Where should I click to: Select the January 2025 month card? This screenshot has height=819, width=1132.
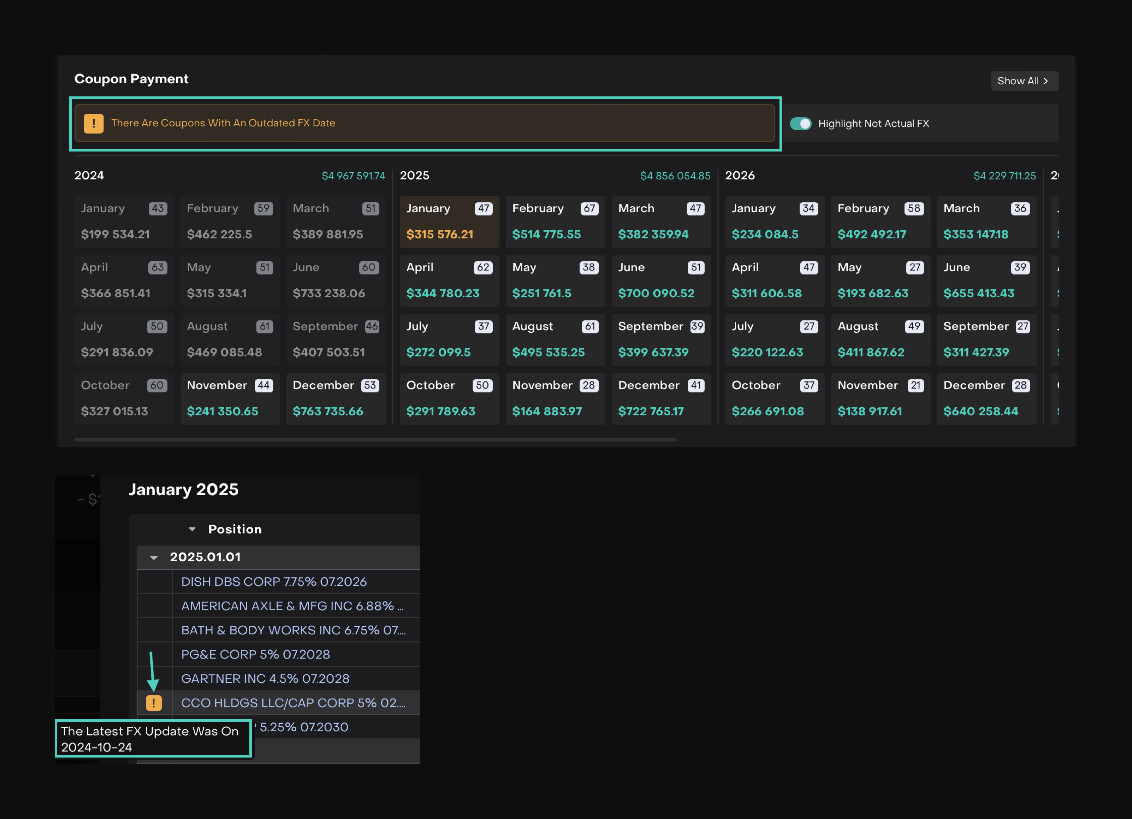click(449, 222)
